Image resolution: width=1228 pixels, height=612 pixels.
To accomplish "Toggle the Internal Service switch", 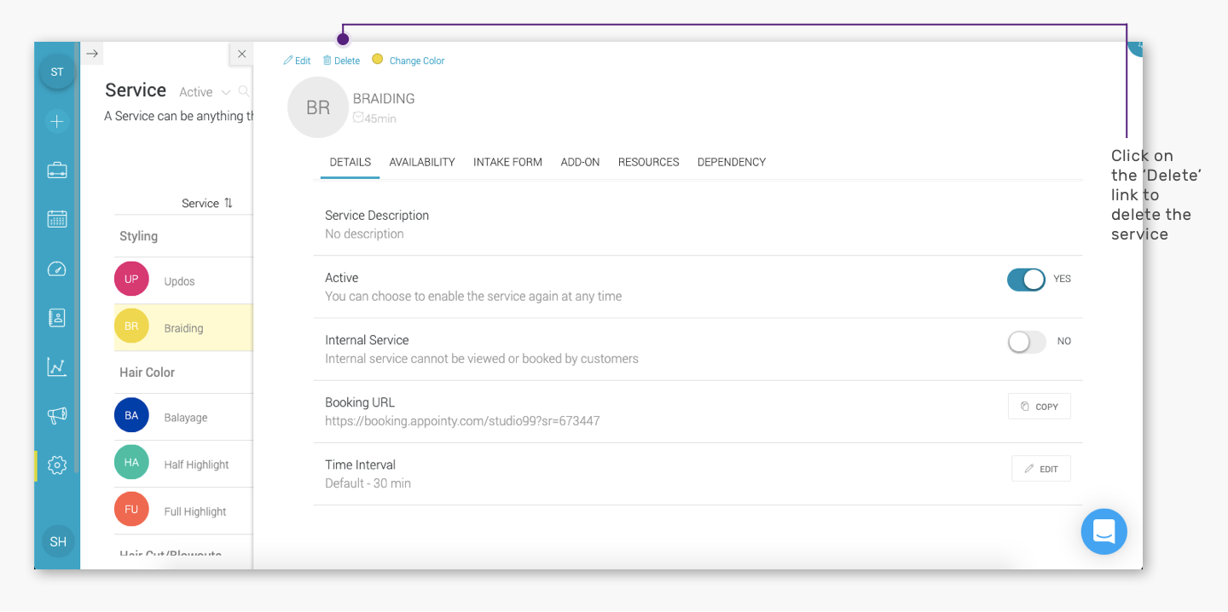I will tap(1026, 342).
